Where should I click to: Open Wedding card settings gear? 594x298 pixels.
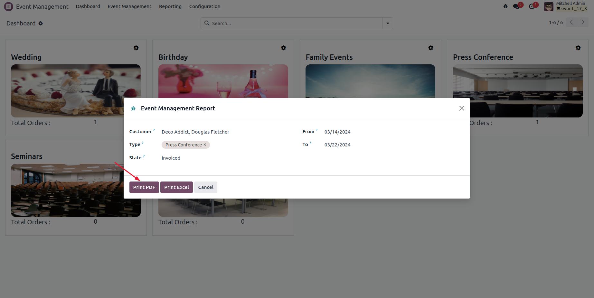[136, 48]
